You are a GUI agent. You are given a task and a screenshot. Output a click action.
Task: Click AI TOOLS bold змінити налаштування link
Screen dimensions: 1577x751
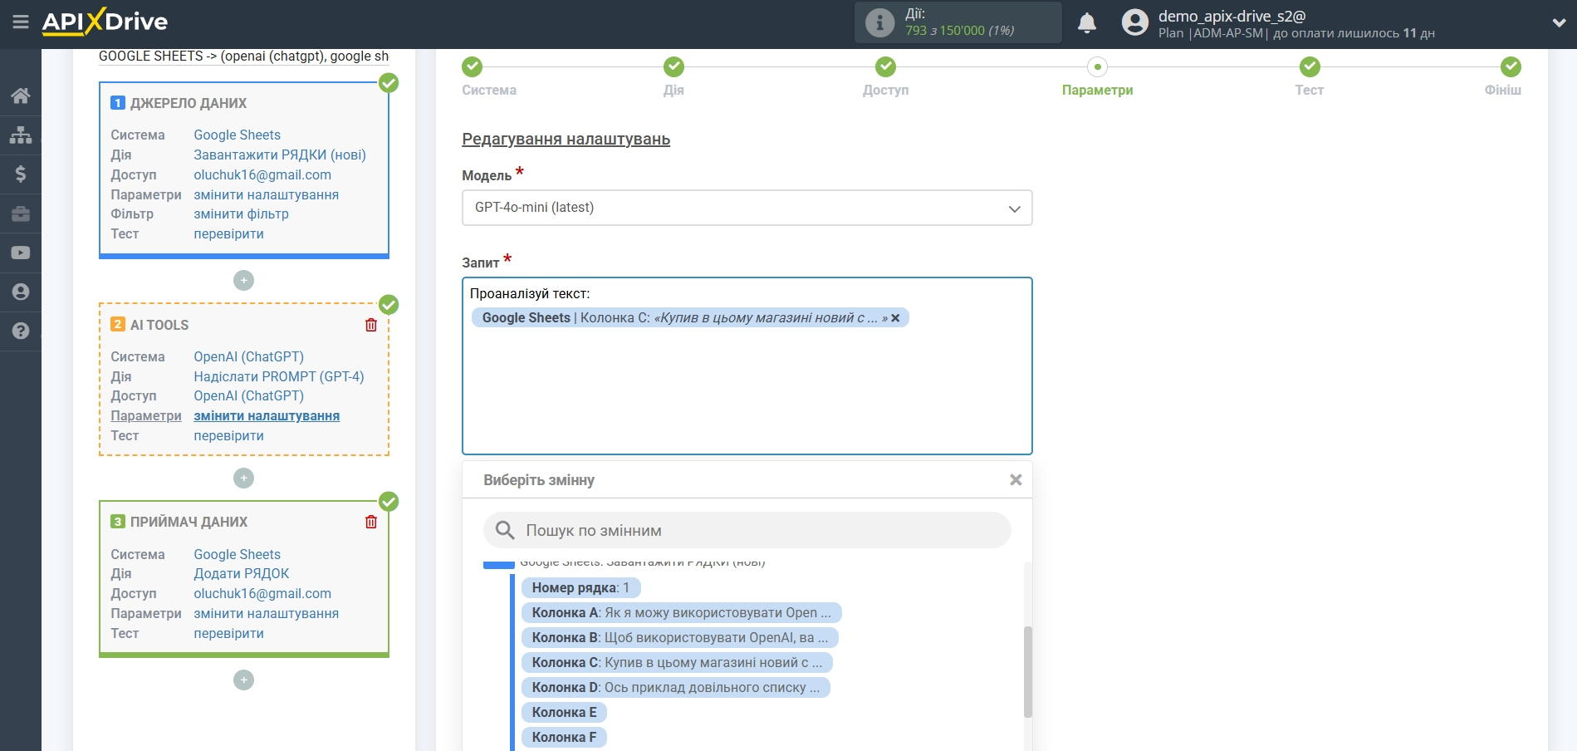pyautogui.click(x=267, y=415)
